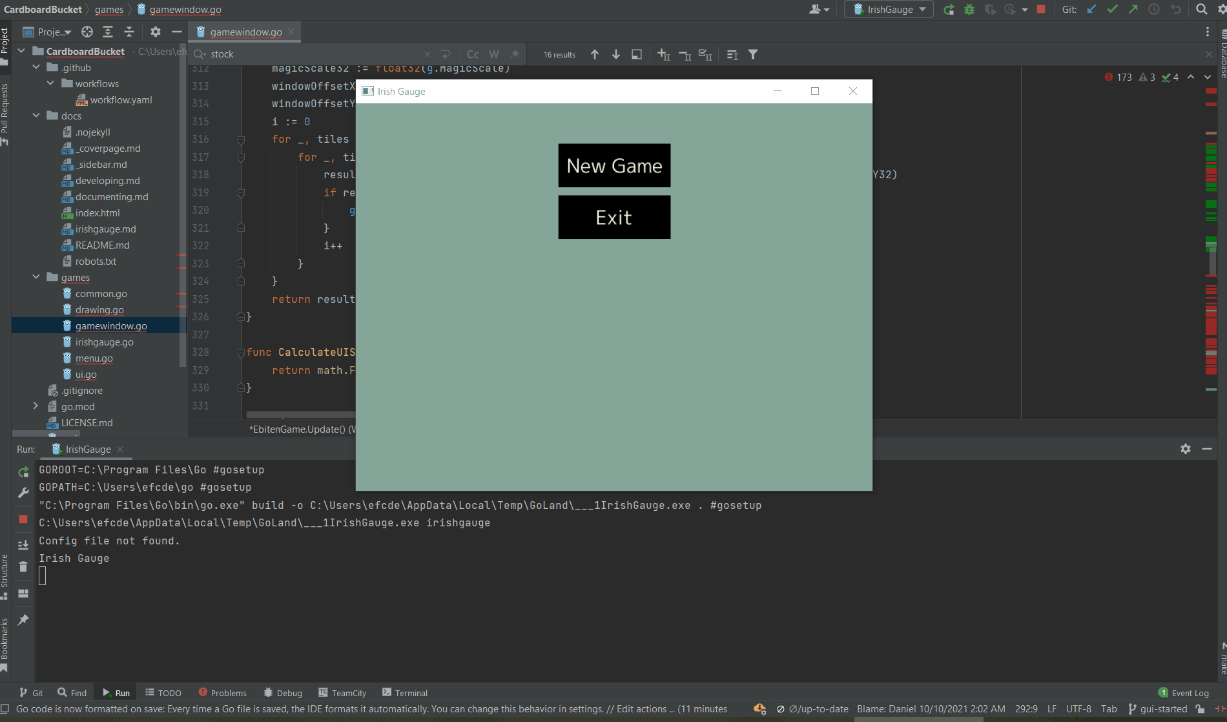The width and height of the screenshot is (1227, 722).
Task: Jump to the next search occurrence
Action: (616, 55)
